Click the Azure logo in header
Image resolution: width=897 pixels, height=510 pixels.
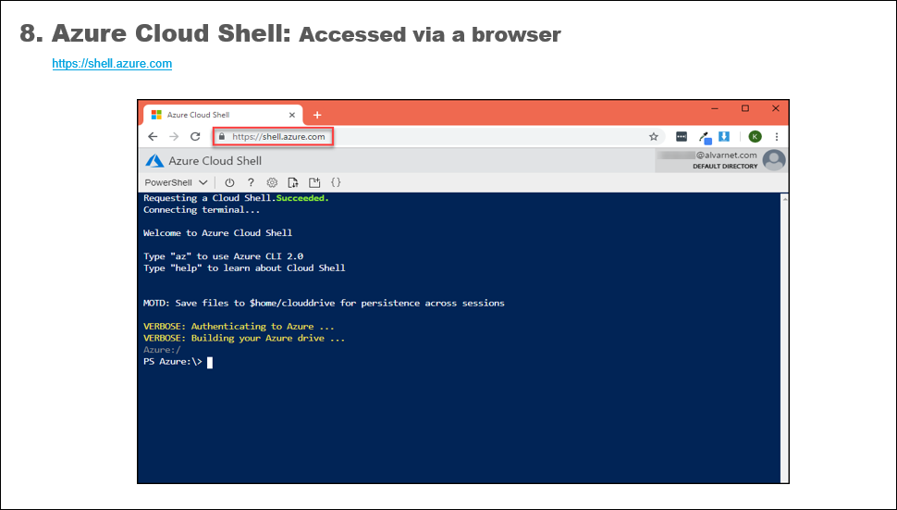pos(154,161)
